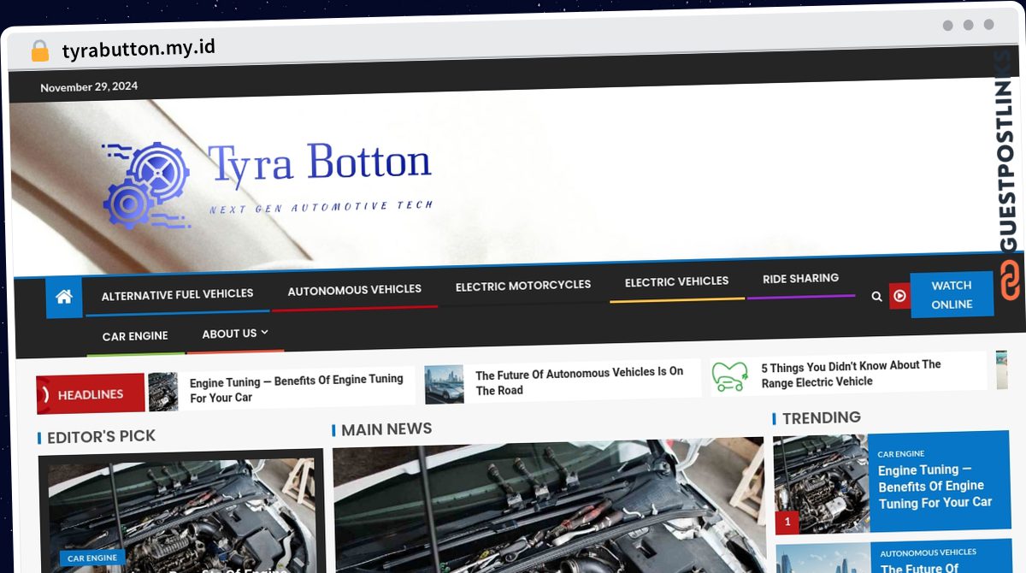Read The Future Of Autonomous Vehicles headline
Image resolution: width=1026 pixels, height=573 pixels.
point(580,381)
